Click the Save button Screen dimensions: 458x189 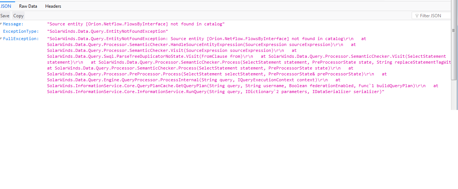(5, 16)
